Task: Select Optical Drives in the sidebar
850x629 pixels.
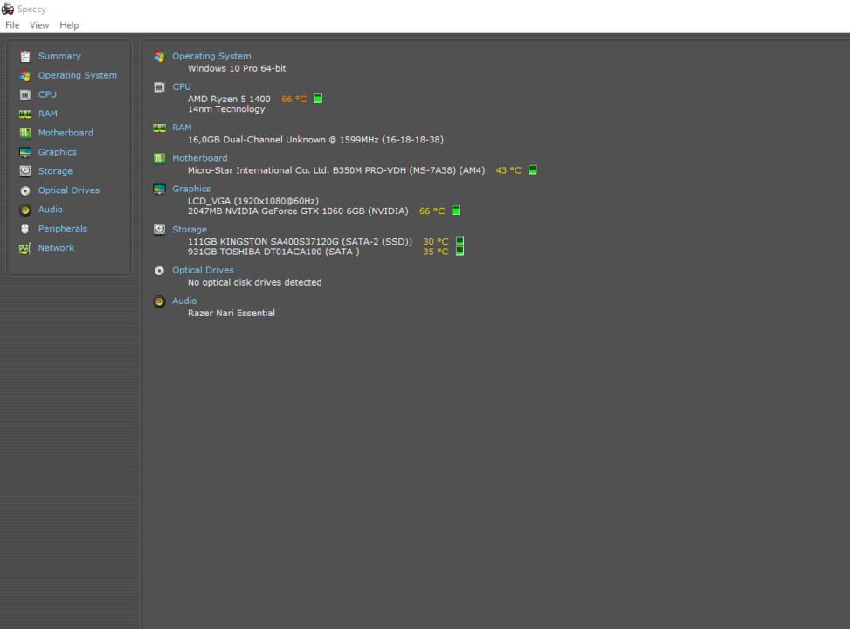Action: 69,190
